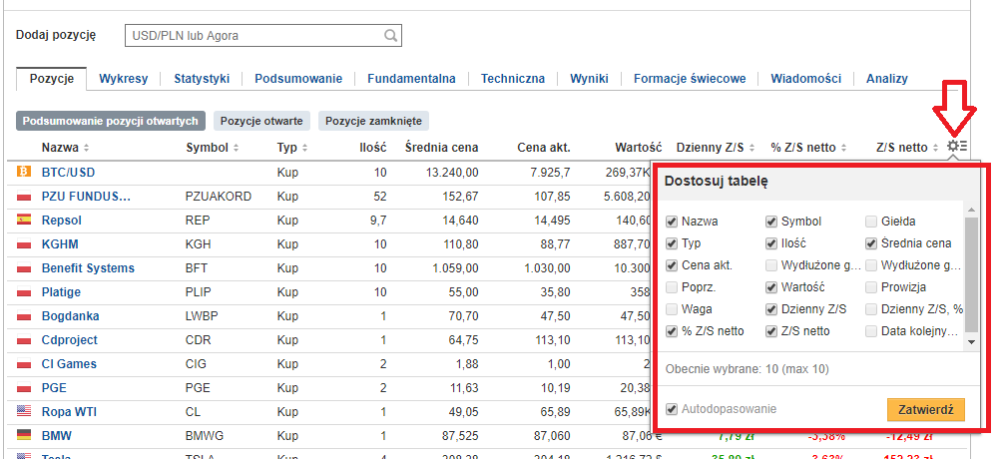
Task: Open the Formacje świecowe tab
Action: click(x=690, y=79)
